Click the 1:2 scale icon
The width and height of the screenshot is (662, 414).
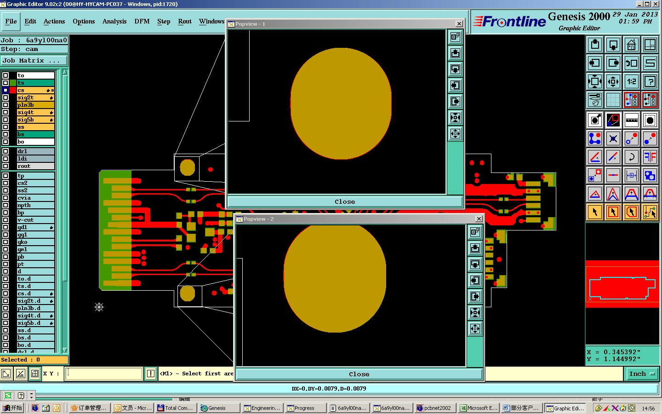632,82
